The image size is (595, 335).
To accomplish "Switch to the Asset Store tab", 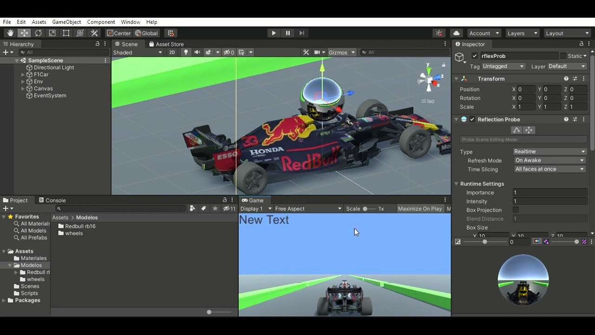I will click(x=166, y=44).
